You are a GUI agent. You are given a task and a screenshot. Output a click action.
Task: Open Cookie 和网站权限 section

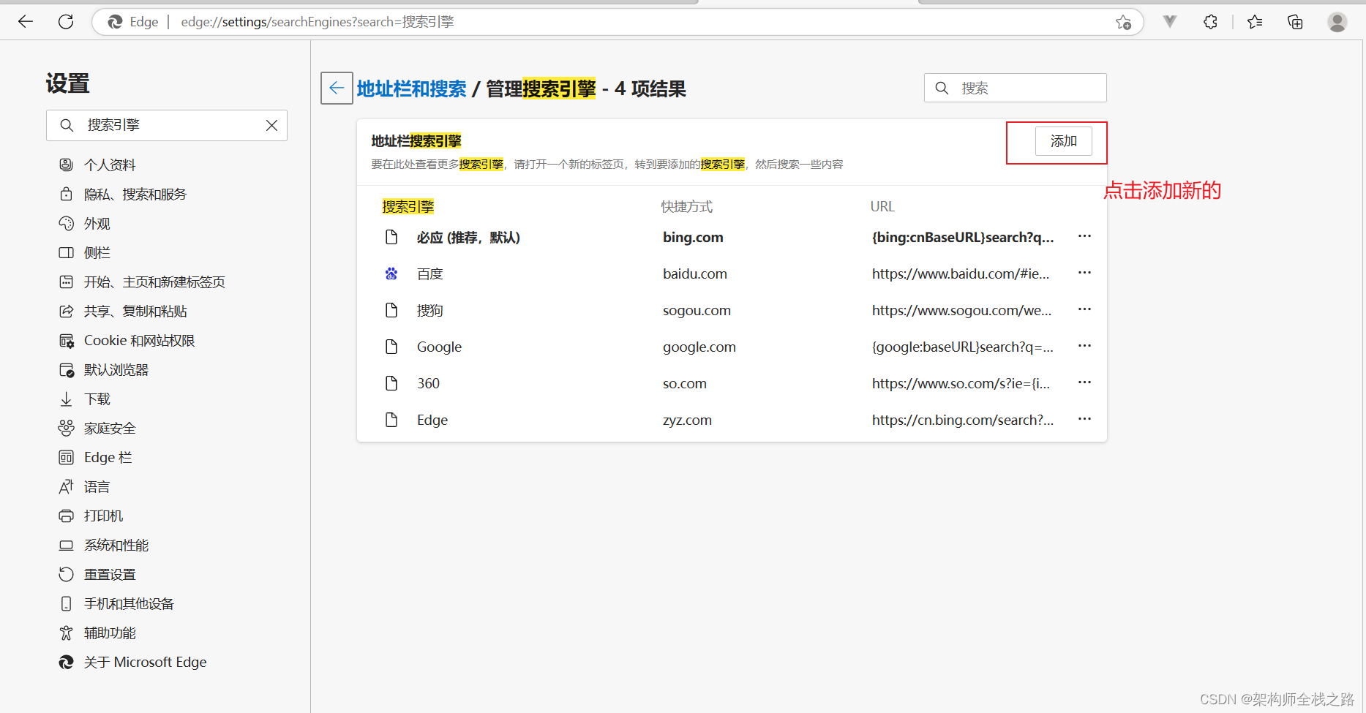click(139, 340)
